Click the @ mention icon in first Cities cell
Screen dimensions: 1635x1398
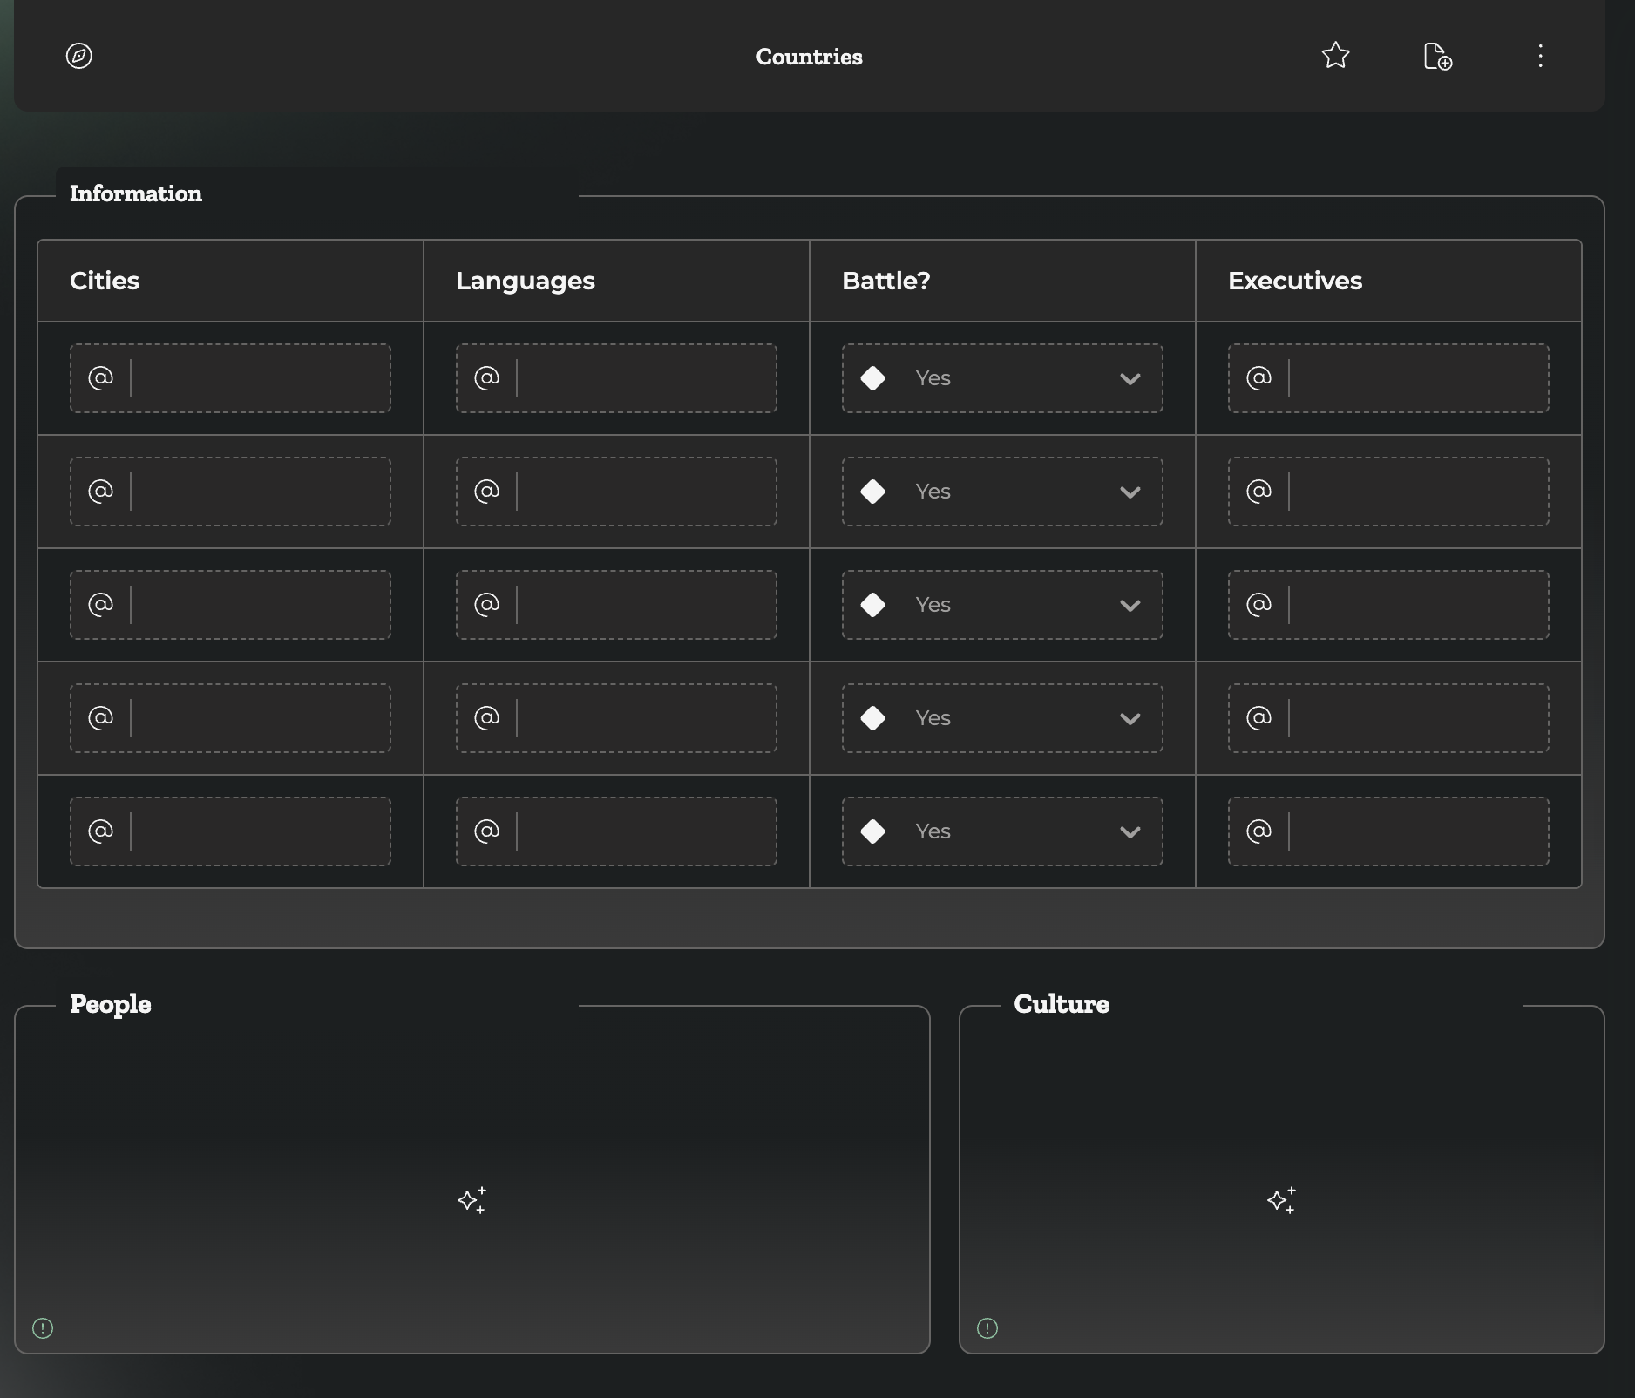[x=101, y=378]
